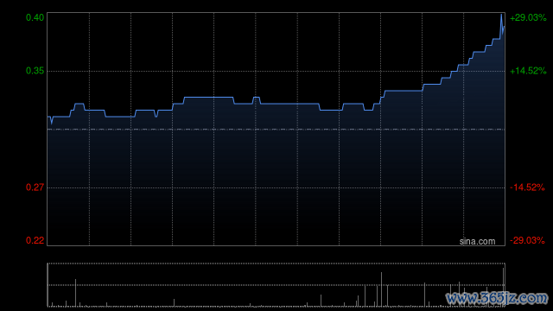Click the 0.27 price axis label

pos(35,187)
